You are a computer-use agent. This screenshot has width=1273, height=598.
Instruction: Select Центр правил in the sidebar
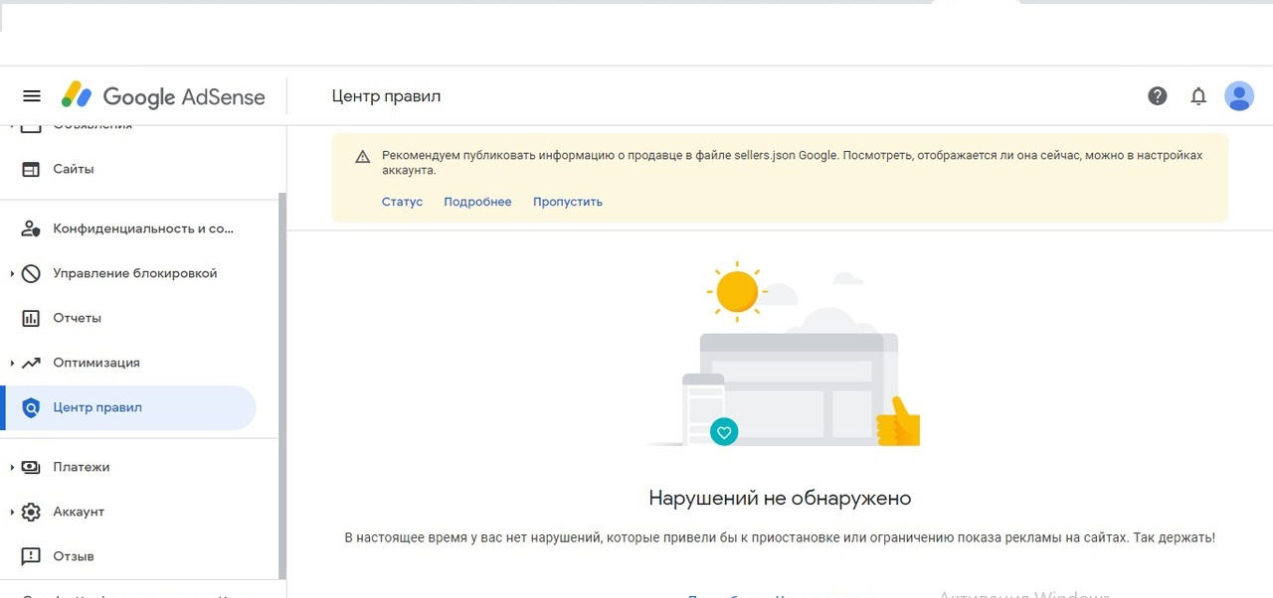(x=128, y=407)
